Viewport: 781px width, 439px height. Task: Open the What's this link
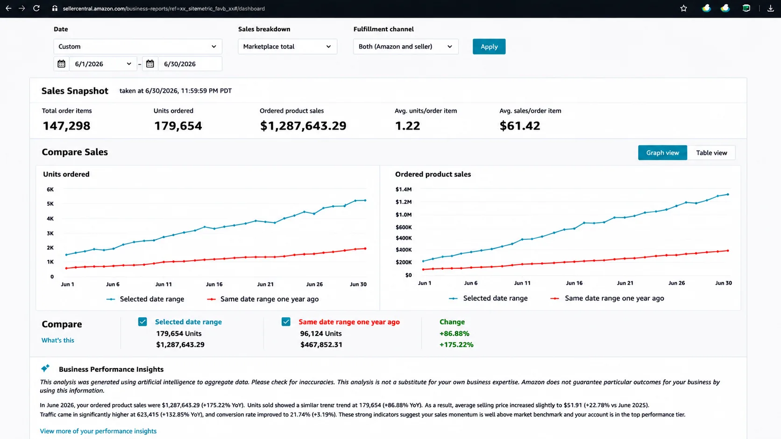coord(58,340)
